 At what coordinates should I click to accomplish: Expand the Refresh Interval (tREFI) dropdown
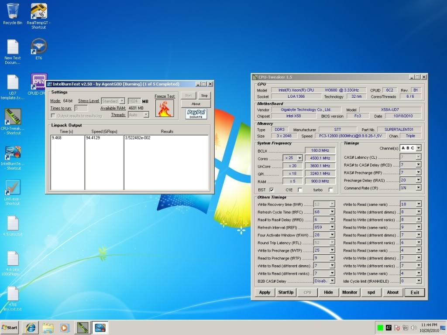click(x=332, y=227)
